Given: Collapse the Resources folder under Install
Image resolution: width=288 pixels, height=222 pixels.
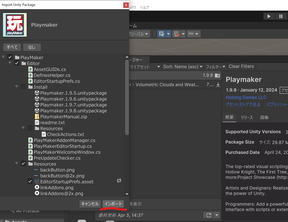Looking at the screenshot, I should [x=23, y=128].
